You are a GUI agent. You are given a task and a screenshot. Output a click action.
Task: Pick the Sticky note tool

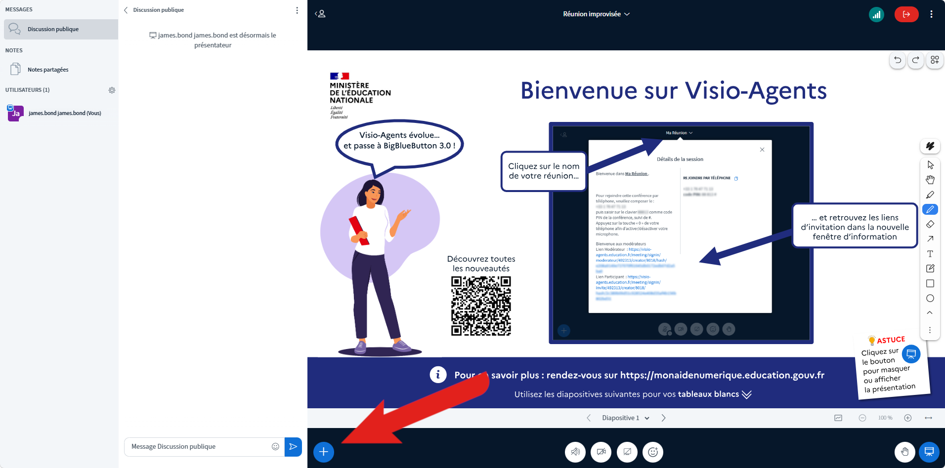point(930,269)
